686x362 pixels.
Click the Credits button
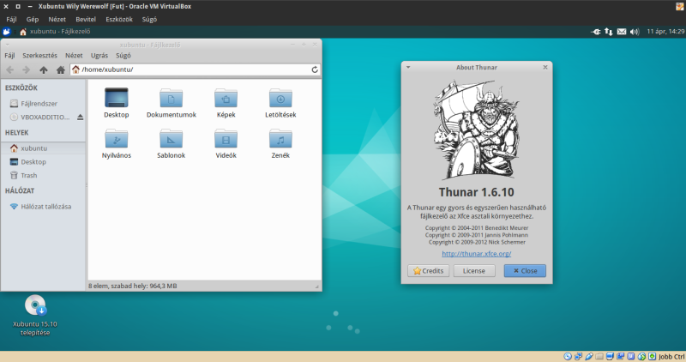pos(428,271)
